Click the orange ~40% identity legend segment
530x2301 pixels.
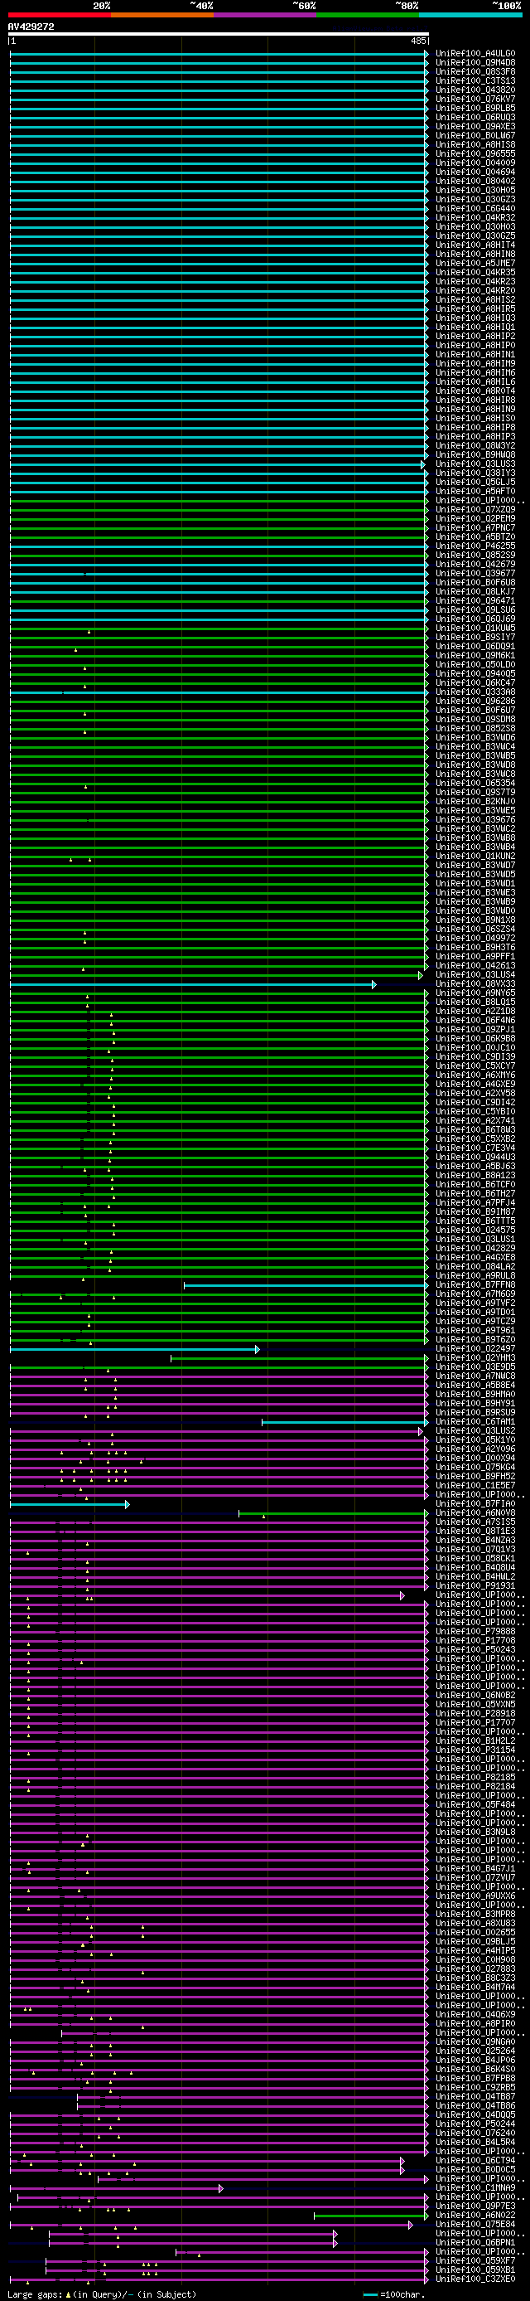[x=162, y=15]
